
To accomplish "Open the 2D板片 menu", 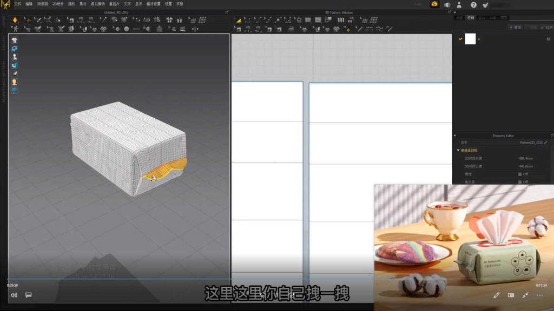I will tap(57, 4).
